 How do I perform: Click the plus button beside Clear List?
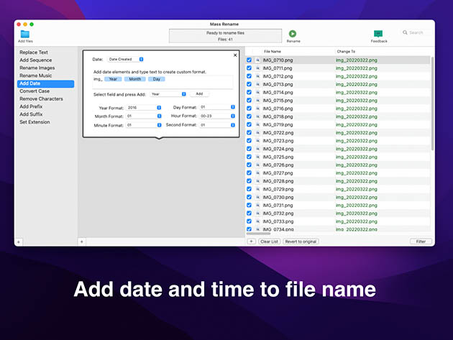tap(252, 242)
